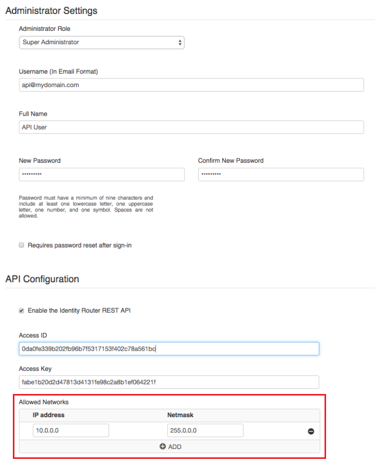Click the Username email input field
The width and height of the screenshot is (375, 463).
click(191, 85)
